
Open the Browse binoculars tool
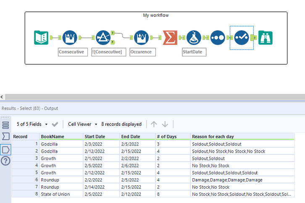(x=266, y=38)
